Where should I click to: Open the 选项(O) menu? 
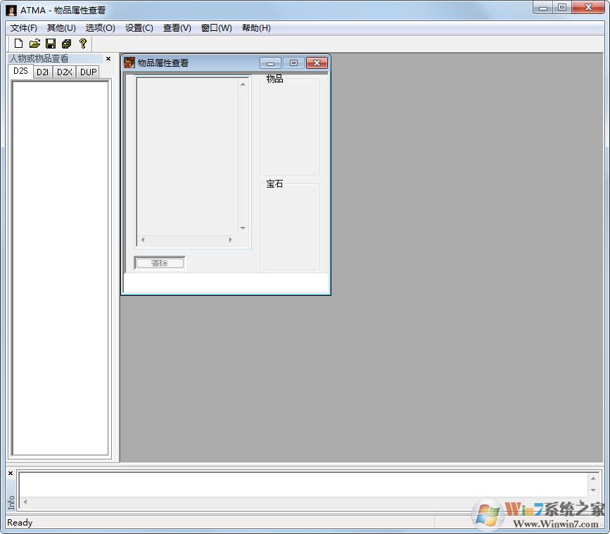coord(100,28)
